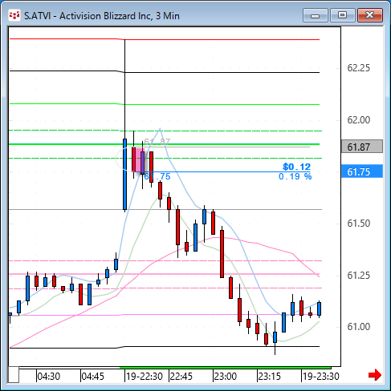Close the S.ATVI chart window

(x=370, y=15)
